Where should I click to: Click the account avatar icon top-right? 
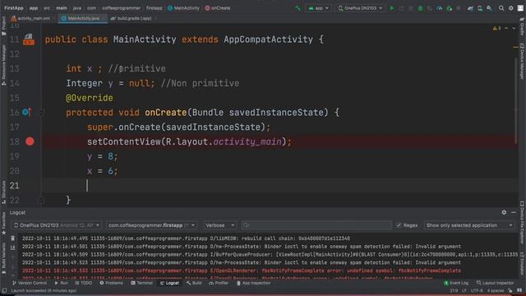520,8
